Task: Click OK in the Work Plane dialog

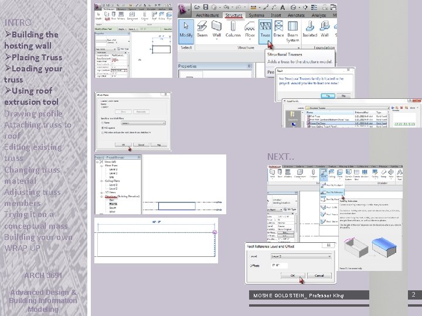Action: click(123, 145)
